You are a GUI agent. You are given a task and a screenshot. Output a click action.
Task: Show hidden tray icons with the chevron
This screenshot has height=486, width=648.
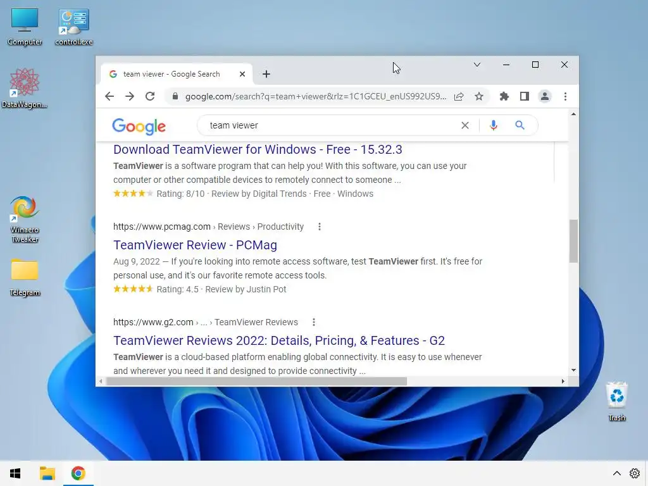[616, 473]
